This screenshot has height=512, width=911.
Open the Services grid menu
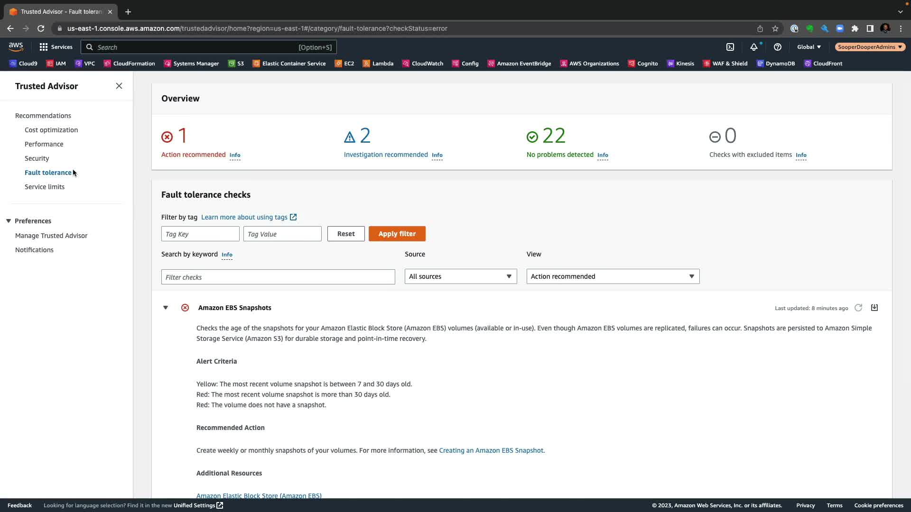point(56,47)
